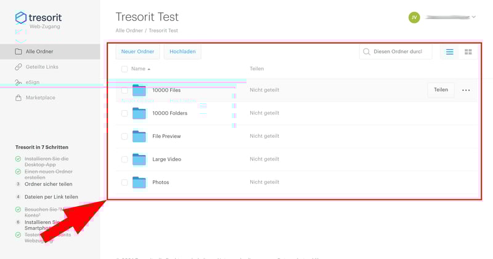The image size is (493, 259).
Task: Click the Large Video folder icon
Action: 139,159
